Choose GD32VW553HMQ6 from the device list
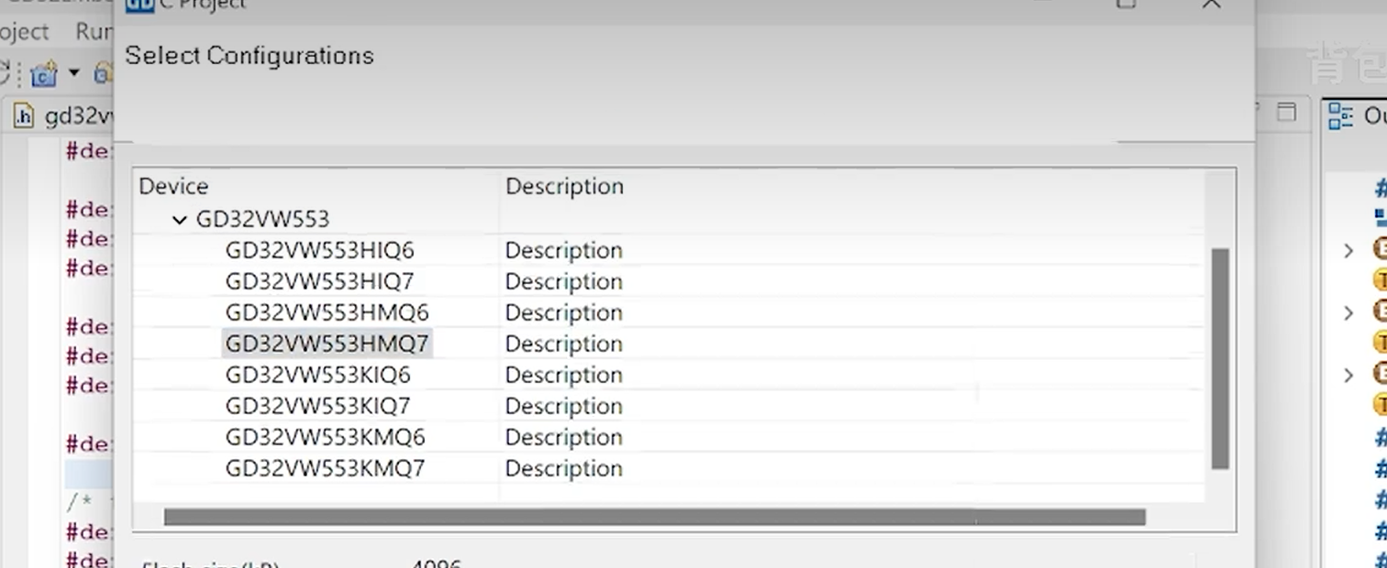This screenshot has width=1387, height=568. tap(327, 313)
